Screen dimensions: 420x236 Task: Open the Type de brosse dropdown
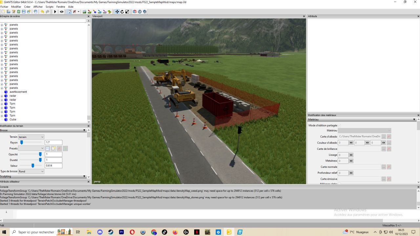pyautogui.click(x=31, y=171)
